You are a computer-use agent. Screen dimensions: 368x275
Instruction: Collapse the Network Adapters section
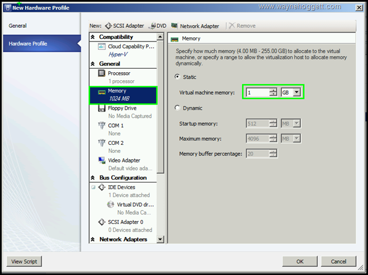pos(93,239)
